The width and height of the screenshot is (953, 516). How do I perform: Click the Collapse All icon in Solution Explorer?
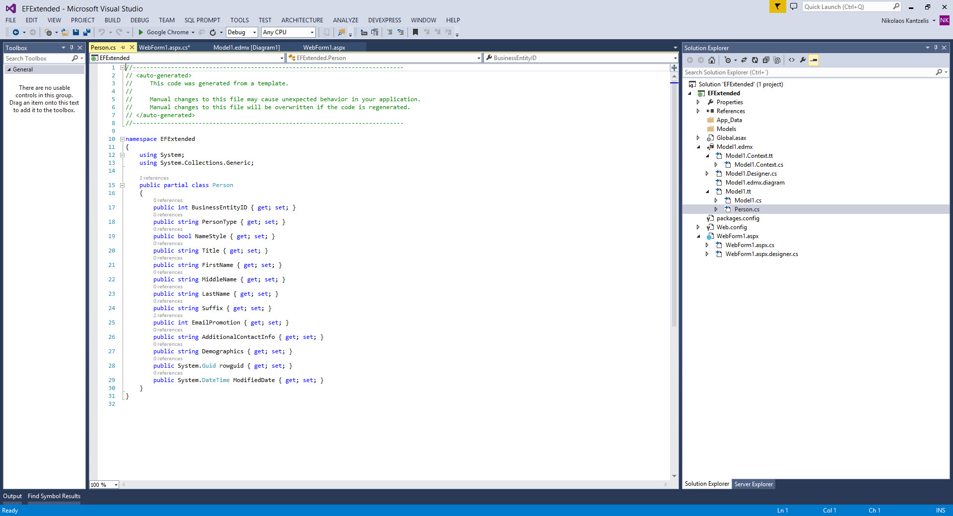pos(766,60)
